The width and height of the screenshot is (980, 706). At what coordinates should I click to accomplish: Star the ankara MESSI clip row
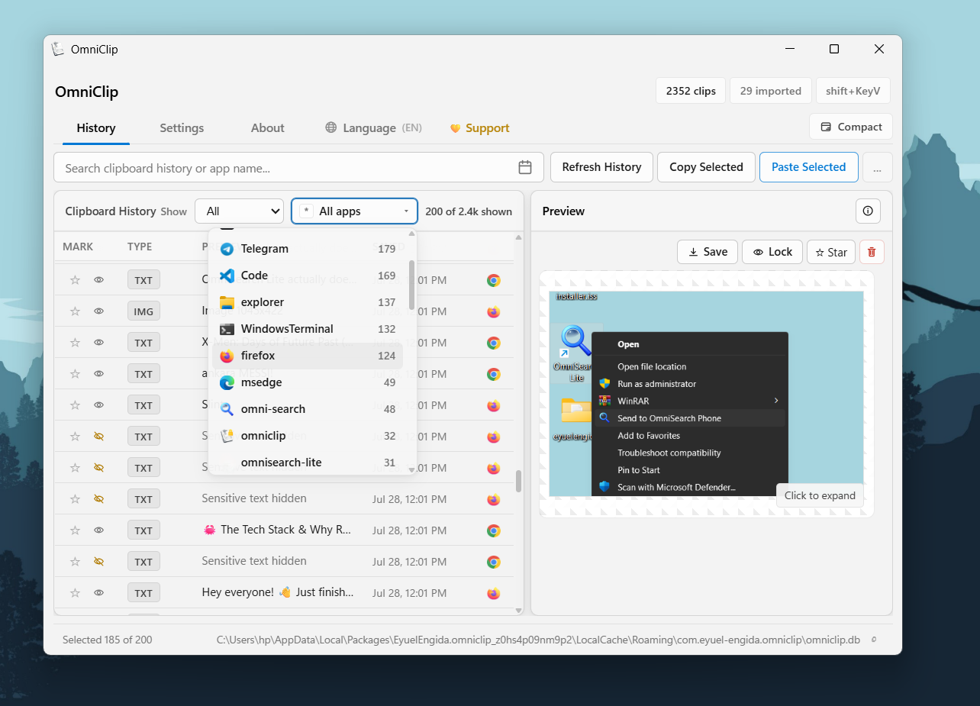click(x=75, y=374)
